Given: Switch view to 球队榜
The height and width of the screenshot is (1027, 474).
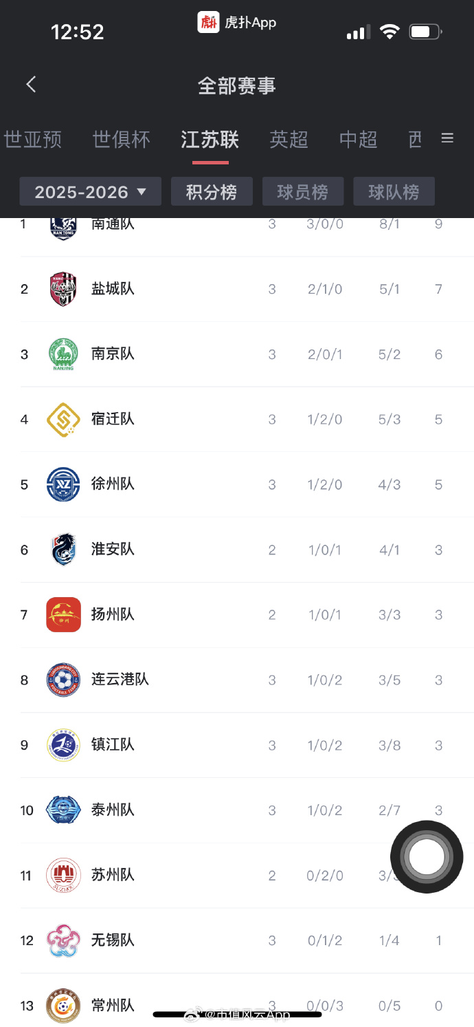Looking at the screenshot, I should (x=394, y=191).
